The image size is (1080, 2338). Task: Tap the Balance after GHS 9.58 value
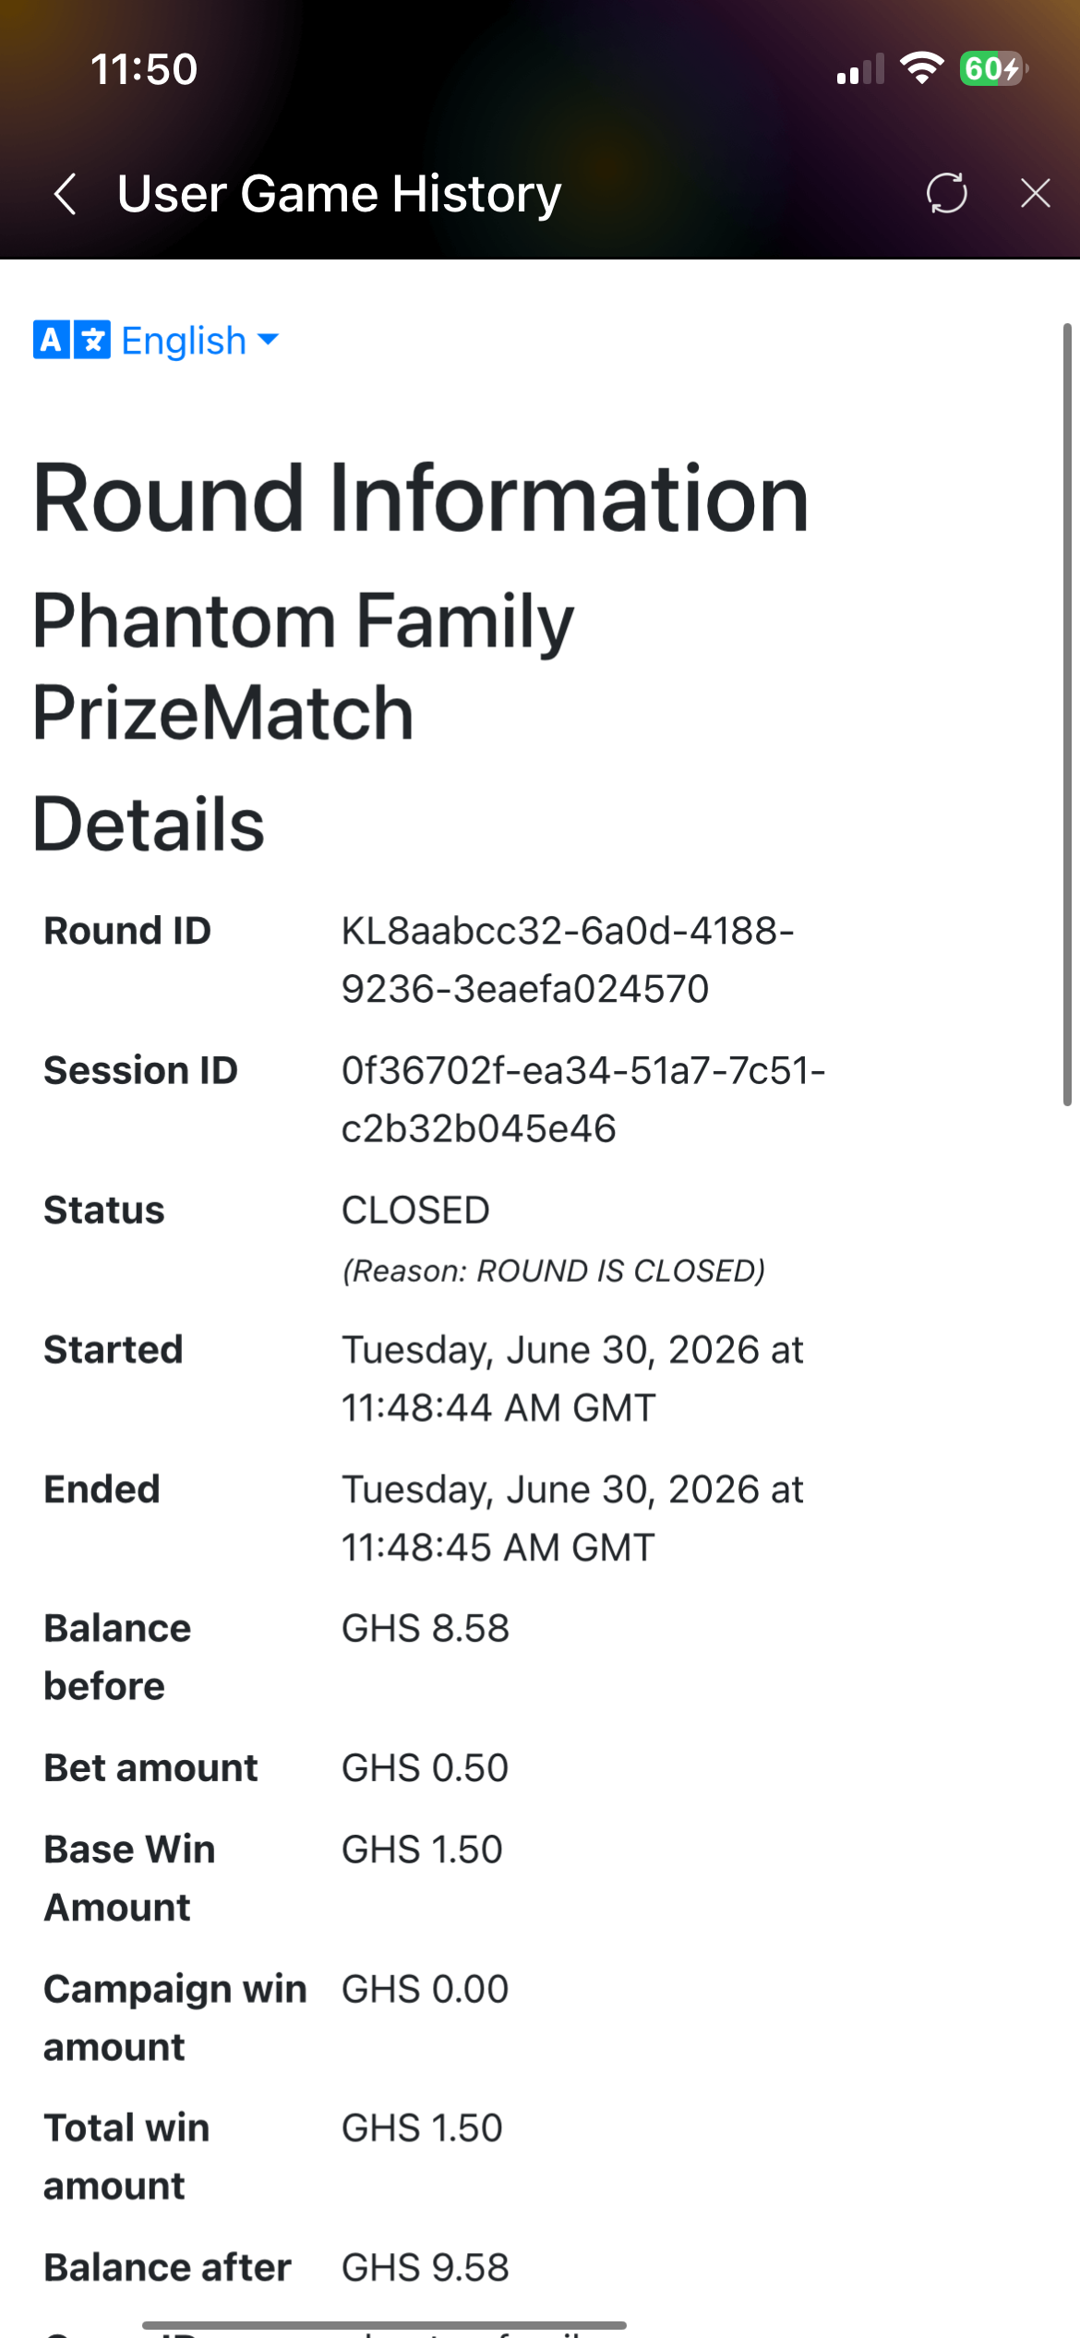(x=425, y=2268)
